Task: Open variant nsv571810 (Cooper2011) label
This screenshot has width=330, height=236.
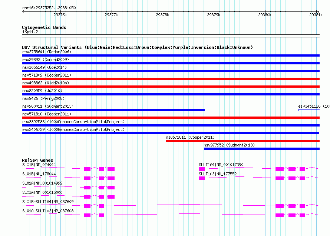Action: pyautogui.click(x=47, y=114)
